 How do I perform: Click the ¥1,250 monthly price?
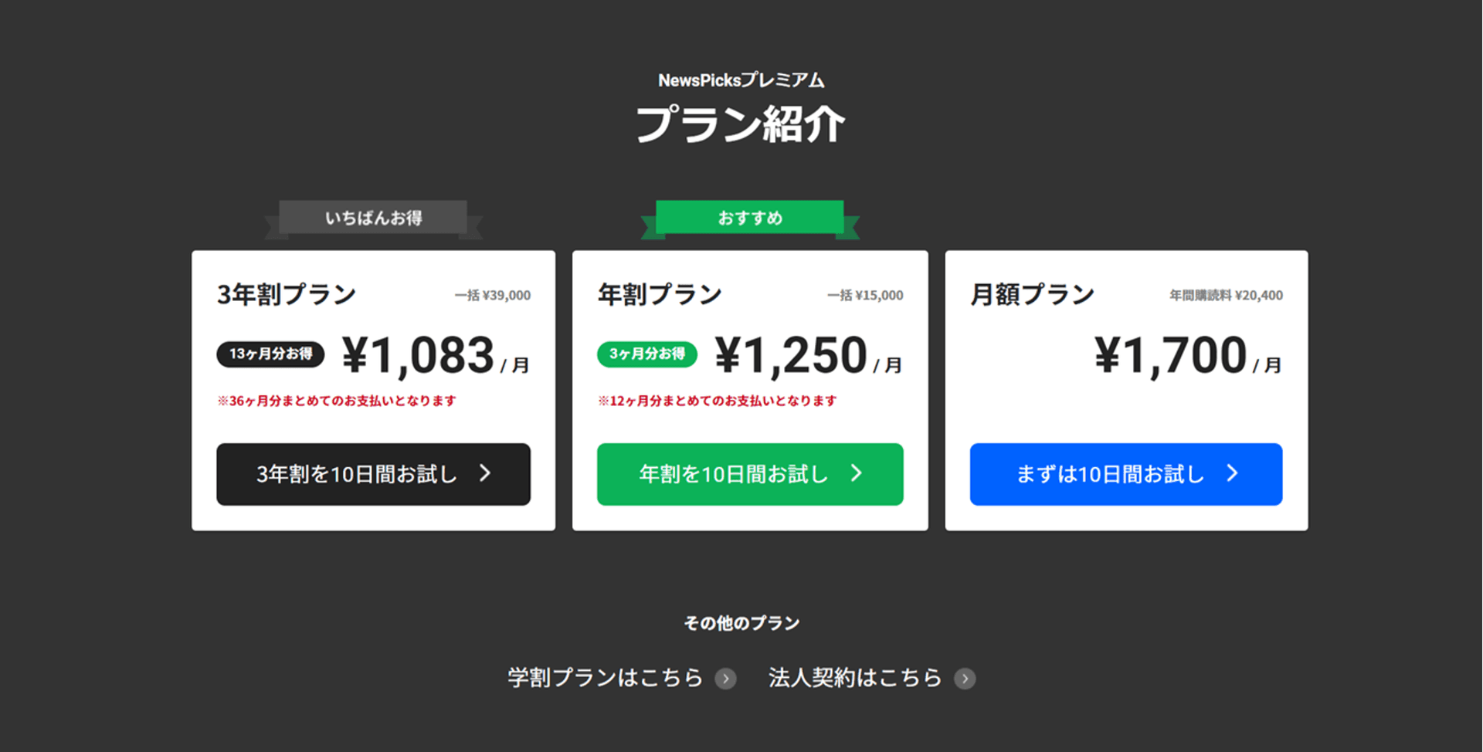tap(791, 356)
